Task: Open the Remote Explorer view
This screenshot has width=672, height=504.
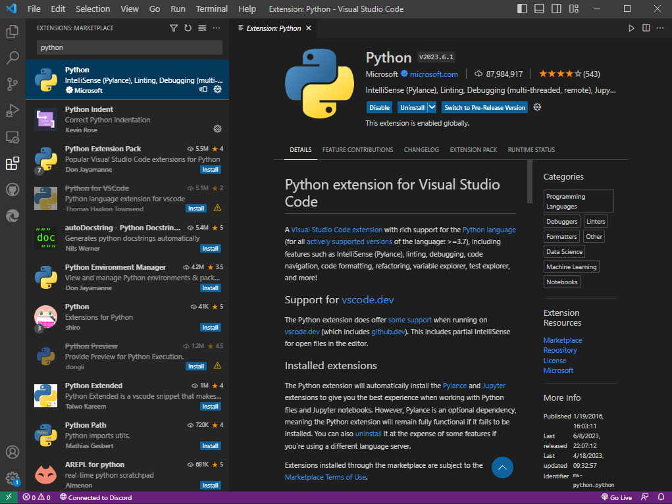Action: click(x=13, y=137)
